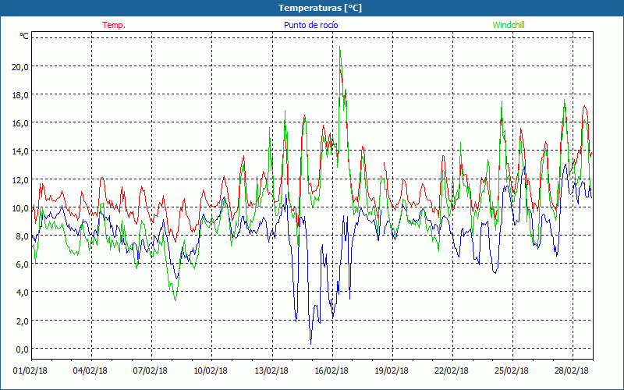The image size is (624, 390).
Task: Click the 07/02/18 date label
Action: point(151,370)
